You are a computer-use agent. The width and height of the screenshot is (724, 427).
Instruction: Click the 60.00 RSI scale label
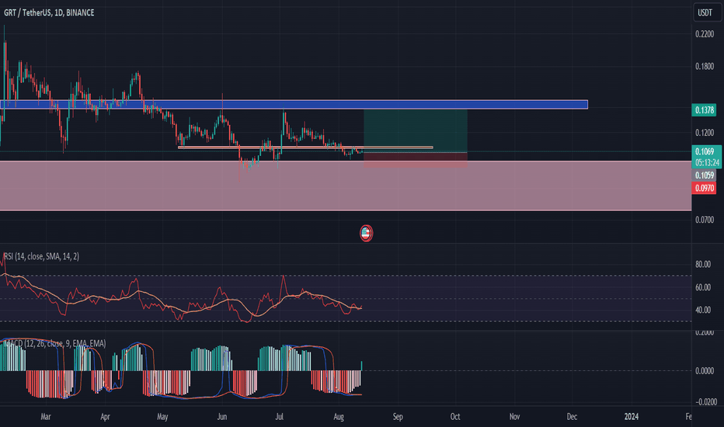[703, 287]
